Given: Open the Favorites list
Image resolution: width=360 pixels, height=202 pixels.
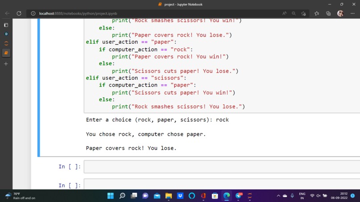Looking at the screenshot, I should coord(317,13).
